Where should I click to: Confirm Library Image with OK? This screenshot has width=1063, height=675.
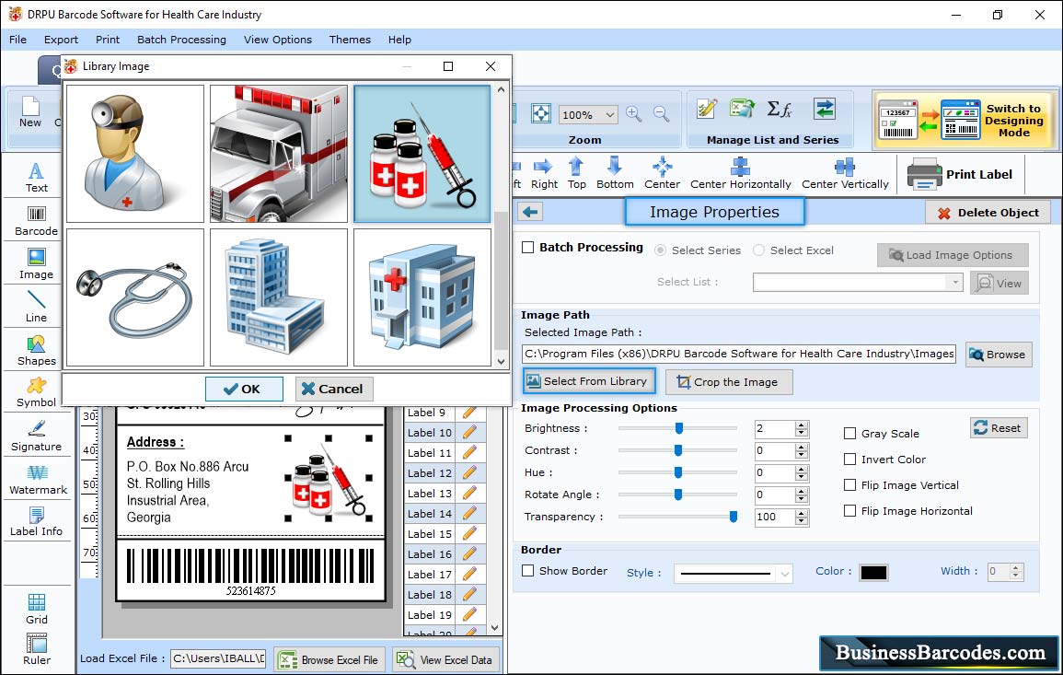click(x=244, y=389)
